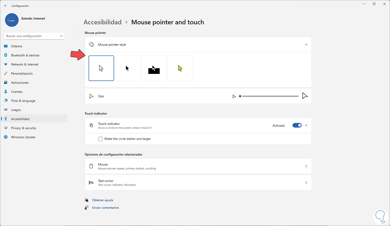Screen dimensions: 390x226
Task: Select the black mouse pointer style
Action: point(127,68)
